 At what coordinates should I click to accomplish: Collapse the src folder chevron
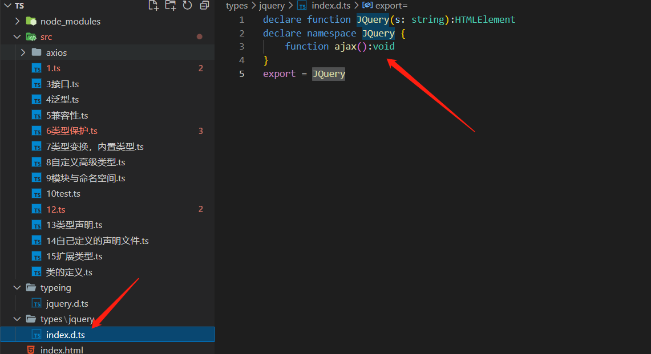(17, 37)
